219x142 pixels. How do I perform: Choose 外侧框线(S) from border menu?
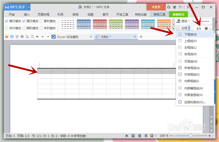coord(195,74)
